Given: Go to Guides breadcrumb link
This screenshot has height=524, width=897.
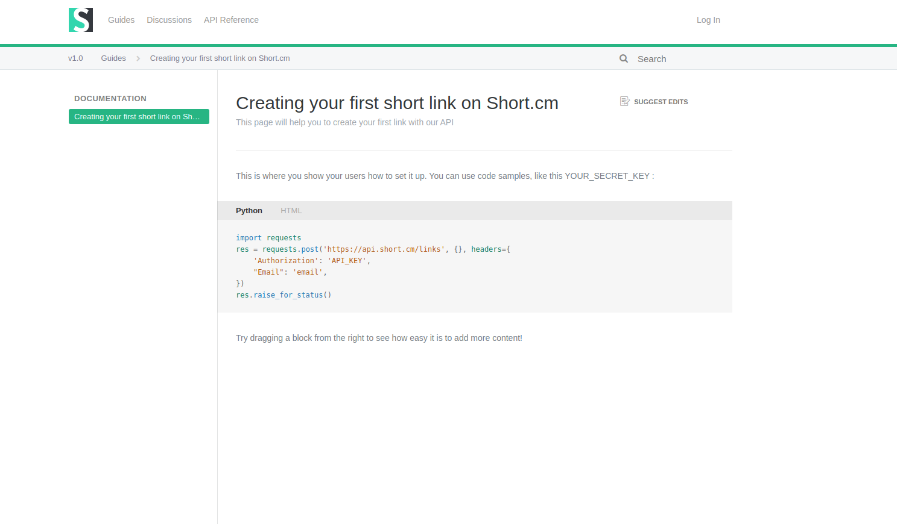Looking at the screenshot, I should point(113,58).
